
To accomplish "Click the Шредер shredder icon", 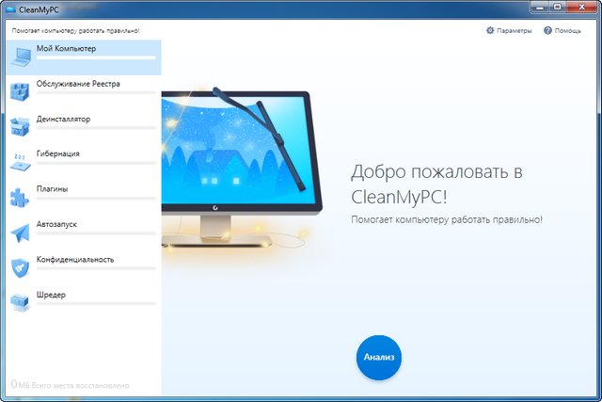I will [20, 302].
